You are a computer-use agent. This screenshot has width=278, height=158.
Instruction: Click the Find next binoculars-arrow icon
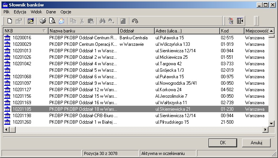pyautogui.click(x=112, y=21)
